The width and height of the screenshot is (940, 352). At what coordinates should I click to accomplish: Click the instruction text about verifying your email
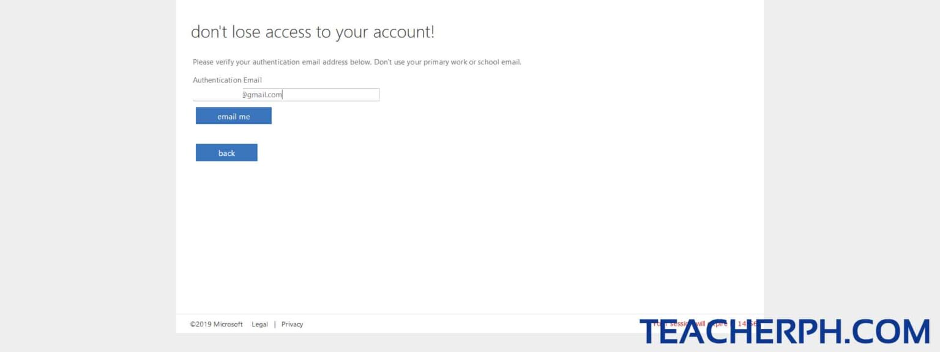tap(357, 62)
